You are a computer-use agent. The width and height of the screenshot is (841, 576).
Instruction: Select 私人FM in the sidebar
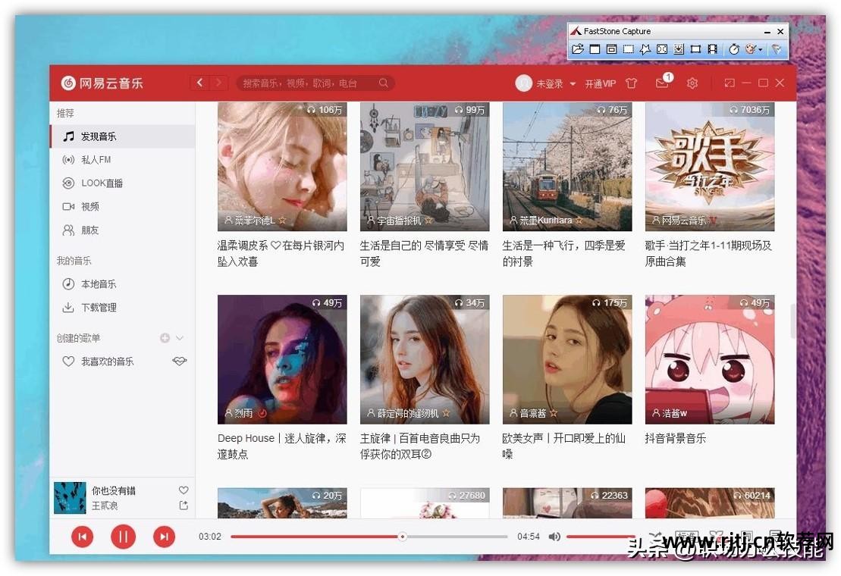(x=122, y=160)
